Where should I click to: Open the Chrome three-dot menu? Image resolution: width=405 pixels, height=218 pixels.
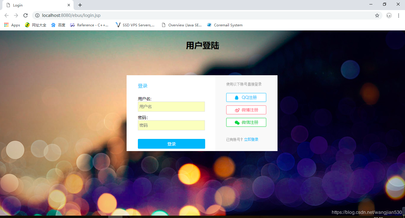click(398, 15)
